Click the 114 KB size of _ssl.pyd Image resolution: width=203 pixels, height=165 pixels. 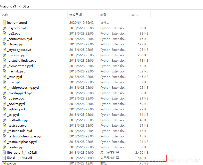143,115
